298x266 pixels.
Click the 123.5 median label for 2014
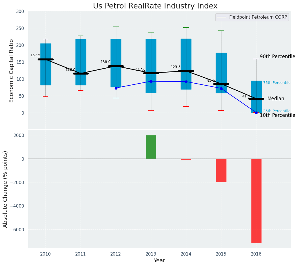(176, 67)
